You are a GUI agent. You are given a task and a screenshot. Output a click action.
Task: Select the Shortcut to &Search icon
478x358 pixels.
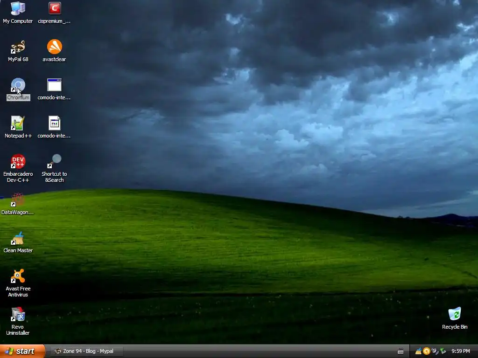coord(54,168)
